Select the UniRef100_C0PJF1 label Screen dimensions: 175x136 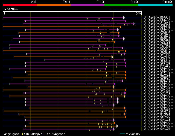click(x=157, y=93)
